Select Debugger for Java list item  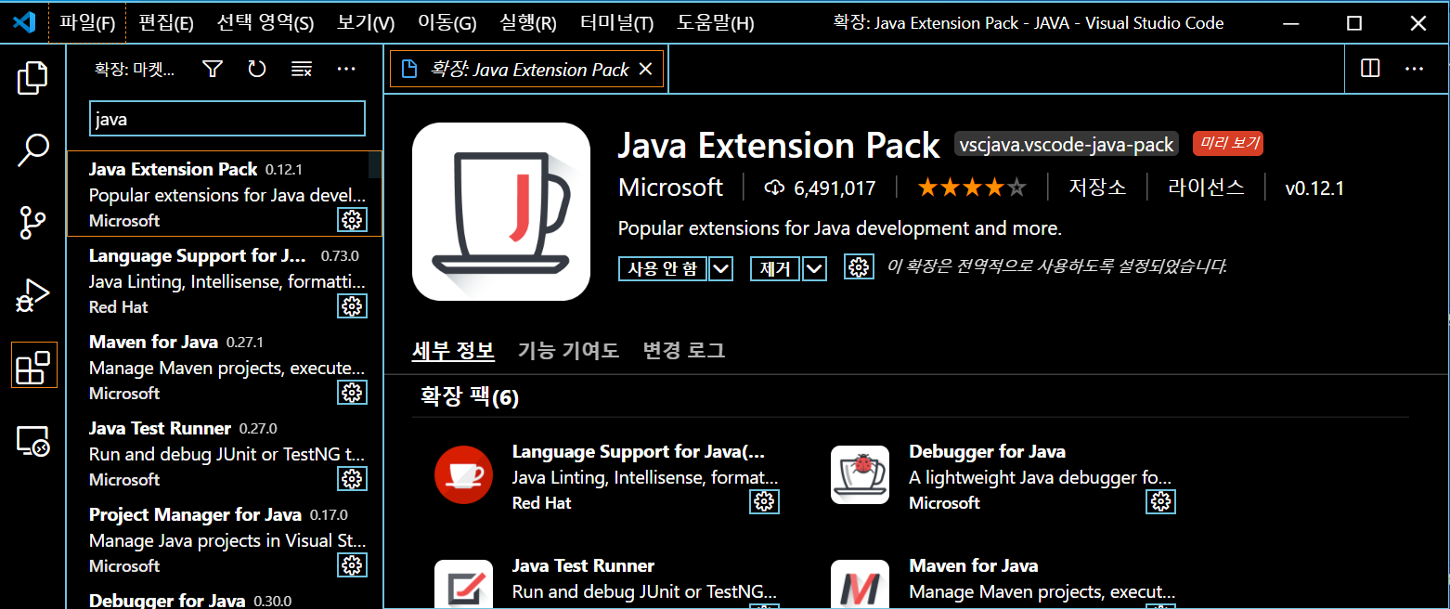(x=225, y=597)
